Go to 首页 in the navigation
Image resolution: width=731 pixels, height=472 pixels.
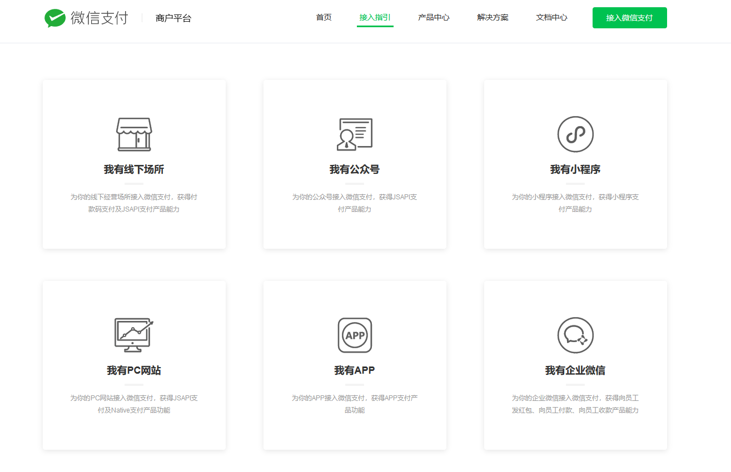pyautogui.click(x=323, y=17)
